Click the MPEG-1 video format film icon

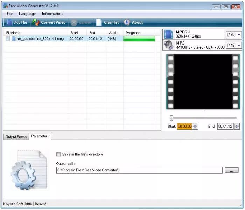[169, 34]
